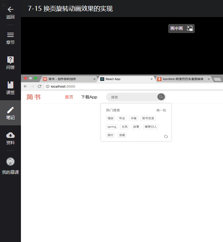Go back with the 返回 arrow
The image size is (223, 242).
coord(10,13)
